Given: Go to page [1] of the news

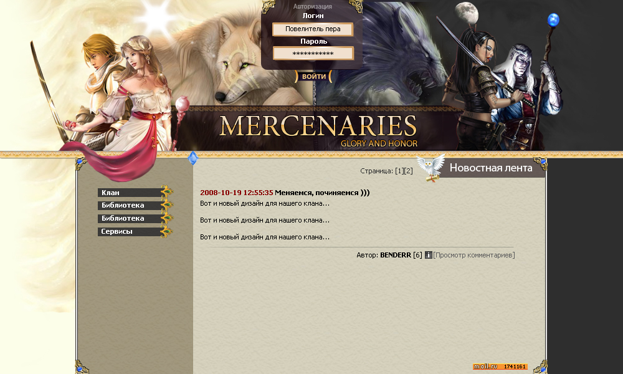Looking at the screenshot, I should pos(399,171).
